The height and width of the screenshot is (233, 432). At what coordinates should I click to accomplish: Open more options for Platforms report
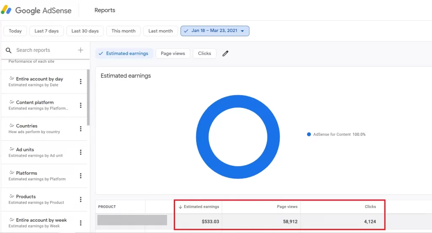click(x=81, y=176)
